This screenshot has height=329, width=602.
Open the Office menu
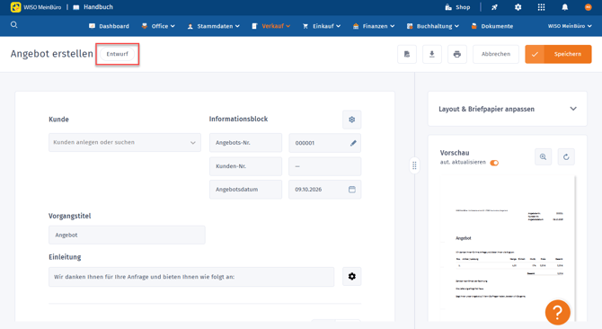tap(158, 26)
